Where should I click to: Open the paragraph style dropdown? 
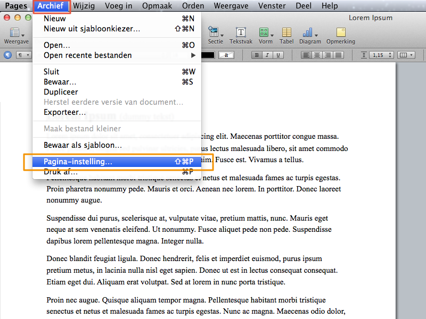[x=23, y=55]
